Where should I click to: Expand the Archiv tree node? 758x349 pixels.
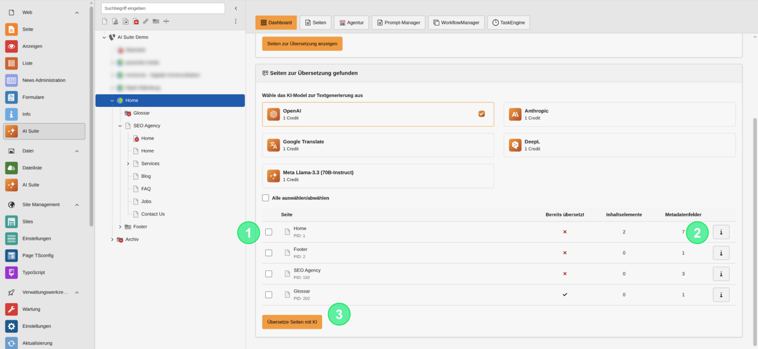(x=112, y=239)
